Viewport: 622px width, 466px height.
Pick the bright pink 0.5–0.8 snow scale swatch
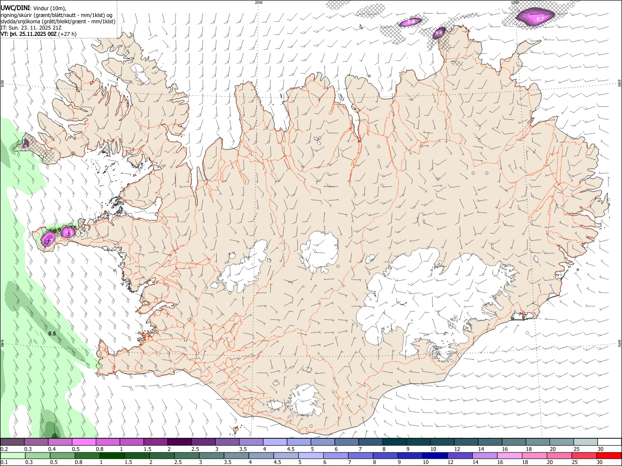[84, 442]
